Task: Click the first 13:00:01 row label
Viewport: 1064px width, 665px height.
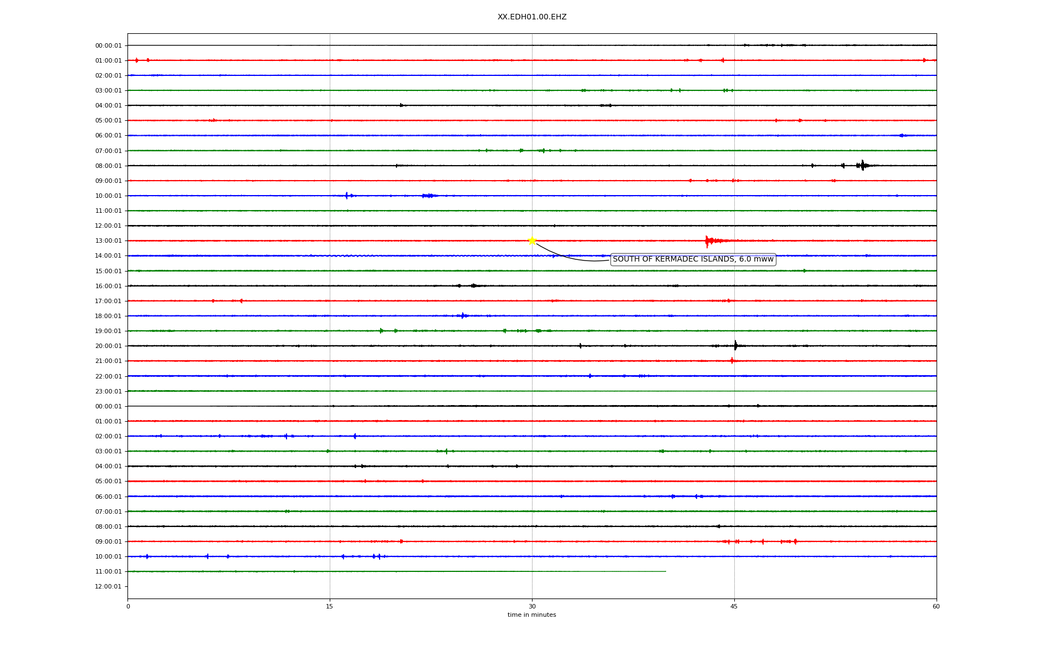Action: 108,241
